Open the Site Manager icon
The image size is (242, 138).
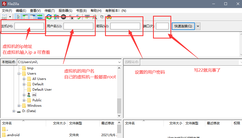click(4, 17)
